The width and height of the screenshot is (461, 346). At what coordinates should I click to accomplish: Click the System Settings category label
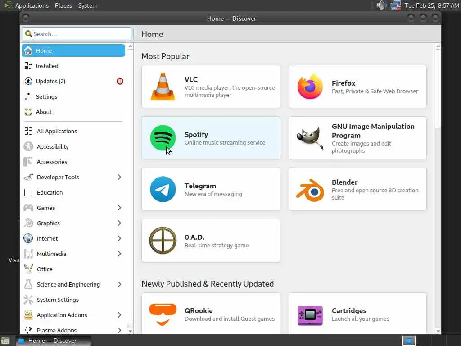(x=58, y=300)
